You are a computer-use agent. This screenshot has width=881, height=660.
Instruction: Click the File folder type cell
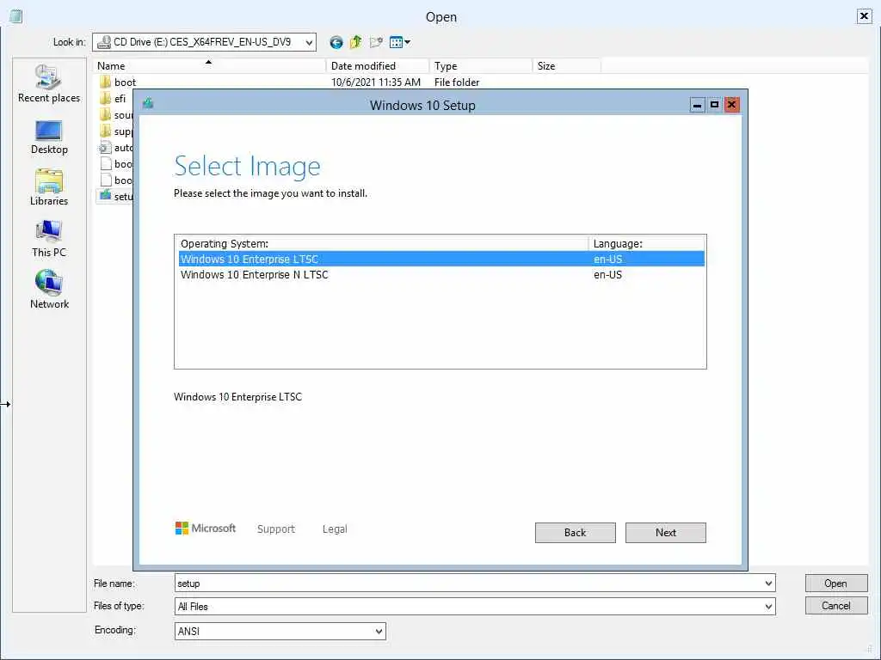tap(456, 82)
